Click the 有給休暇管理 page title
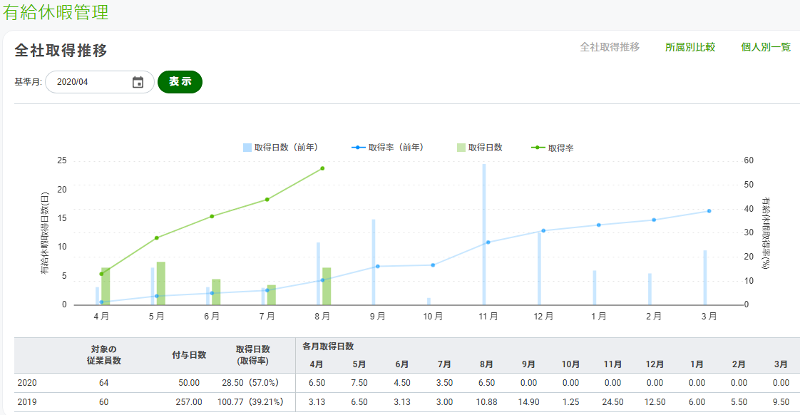 pyautogui.click(x=56, y=12)
